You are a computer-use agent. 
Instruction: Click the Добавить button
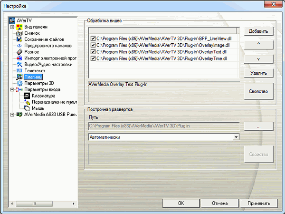[x=258, y=31]
